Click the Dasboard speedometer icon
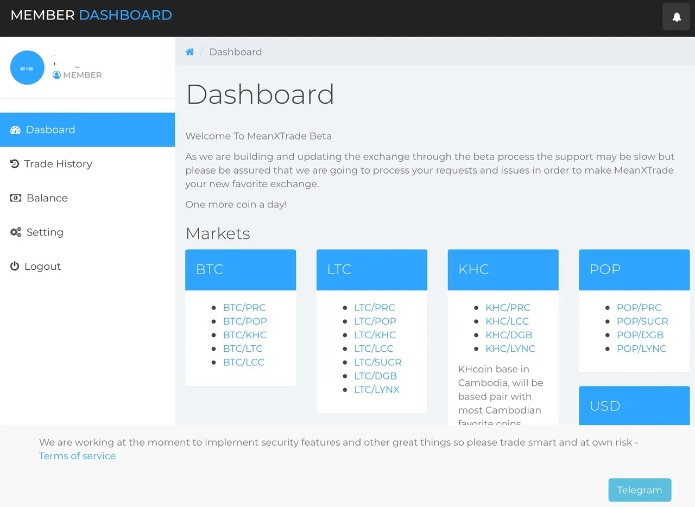 tap(15, 130)
